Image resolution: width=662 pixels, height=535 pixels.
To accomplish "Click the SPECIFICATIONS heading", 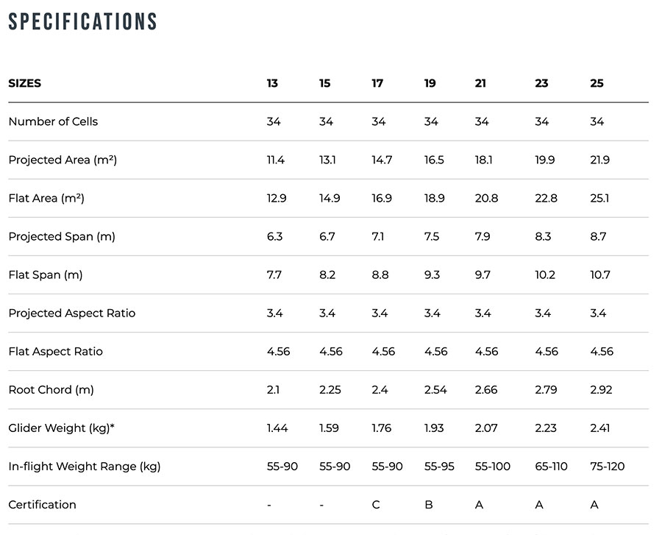I will coord(82,22).
